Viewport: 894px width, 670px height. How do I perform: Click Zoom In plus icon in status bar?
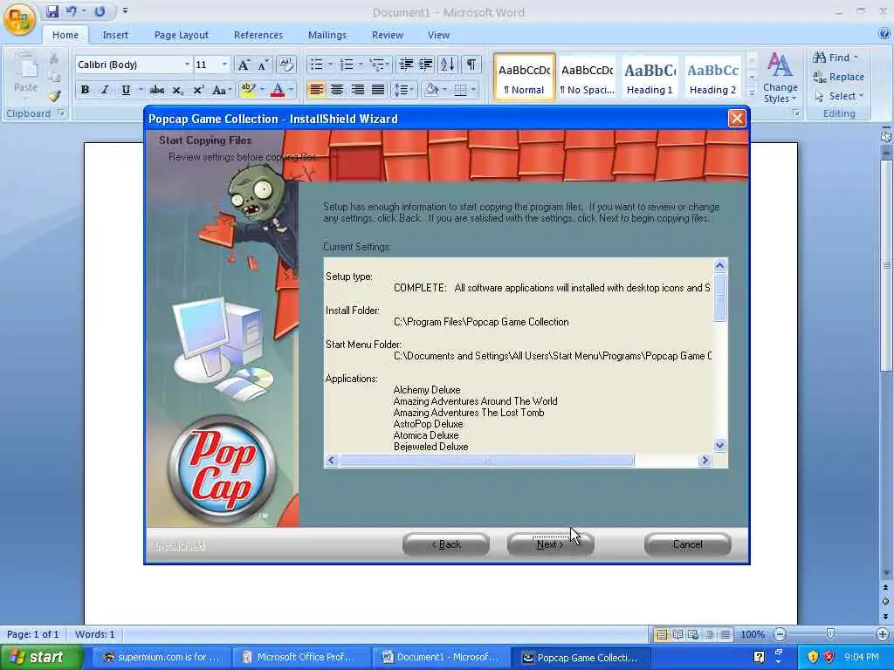point(882,634)
